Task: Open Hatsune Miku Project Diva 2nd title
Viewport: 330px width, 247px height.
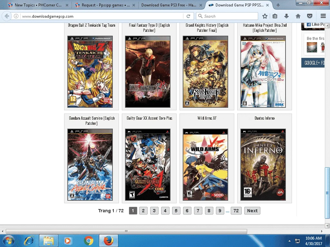Action: pyautogui.click(x=265, y=28)
